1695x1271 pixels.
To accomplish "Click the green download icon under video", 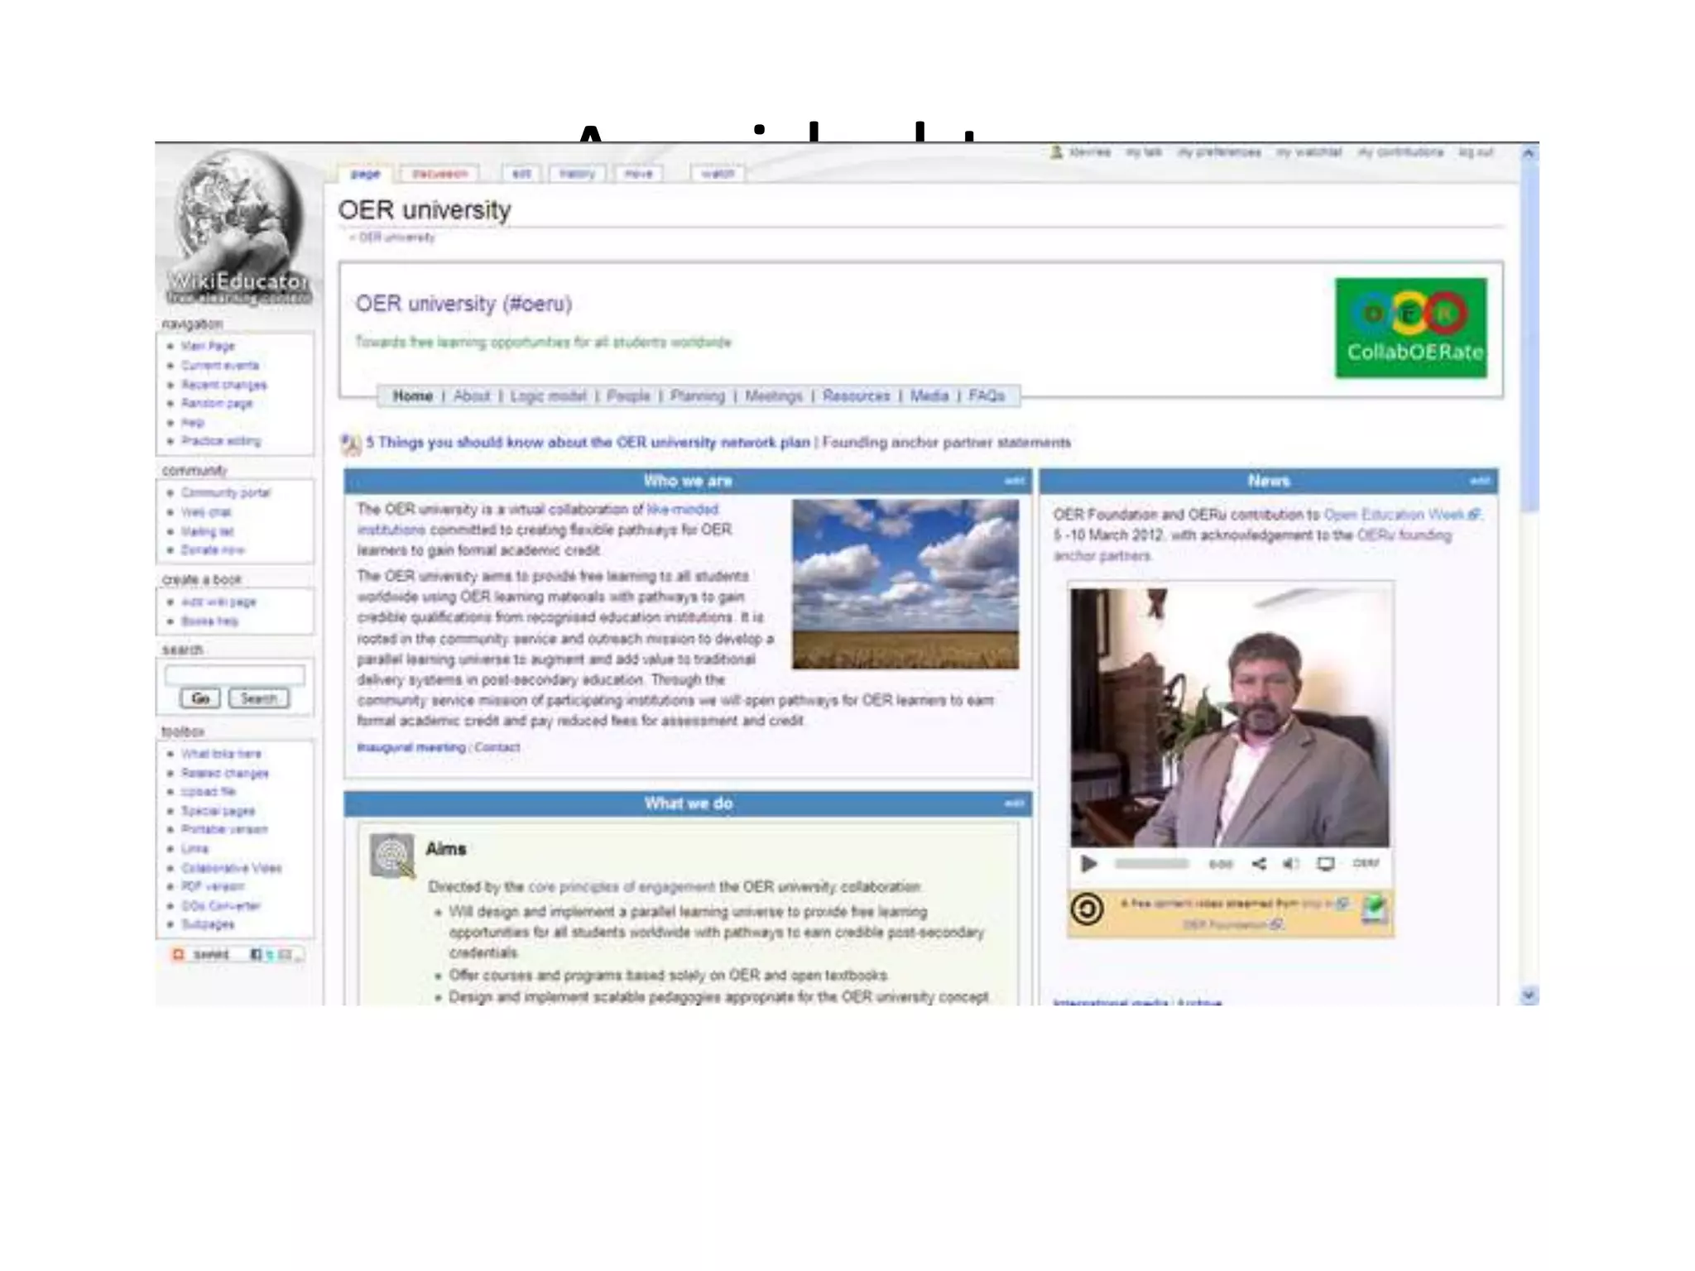I will [1374, 909].
